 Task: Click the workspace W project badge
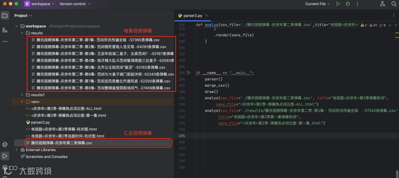click(27, 4)
